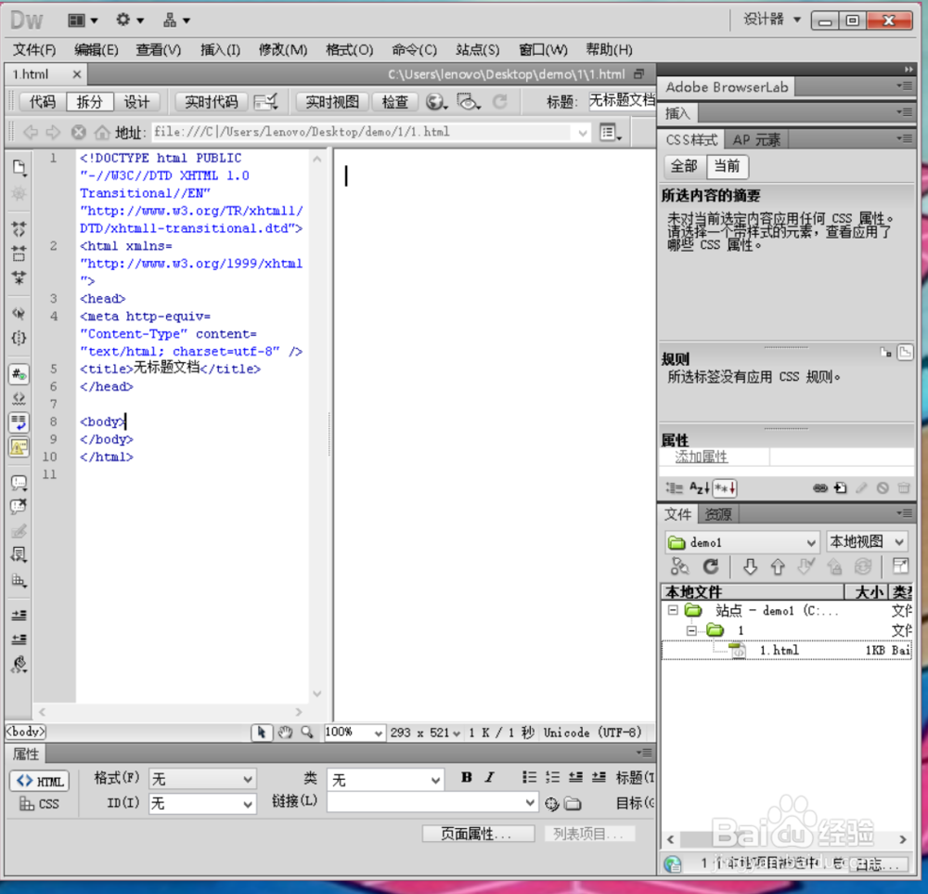Click the Attach Style Sheet link icon
Screen dimensions: 928x894
(x=820, y=488)
